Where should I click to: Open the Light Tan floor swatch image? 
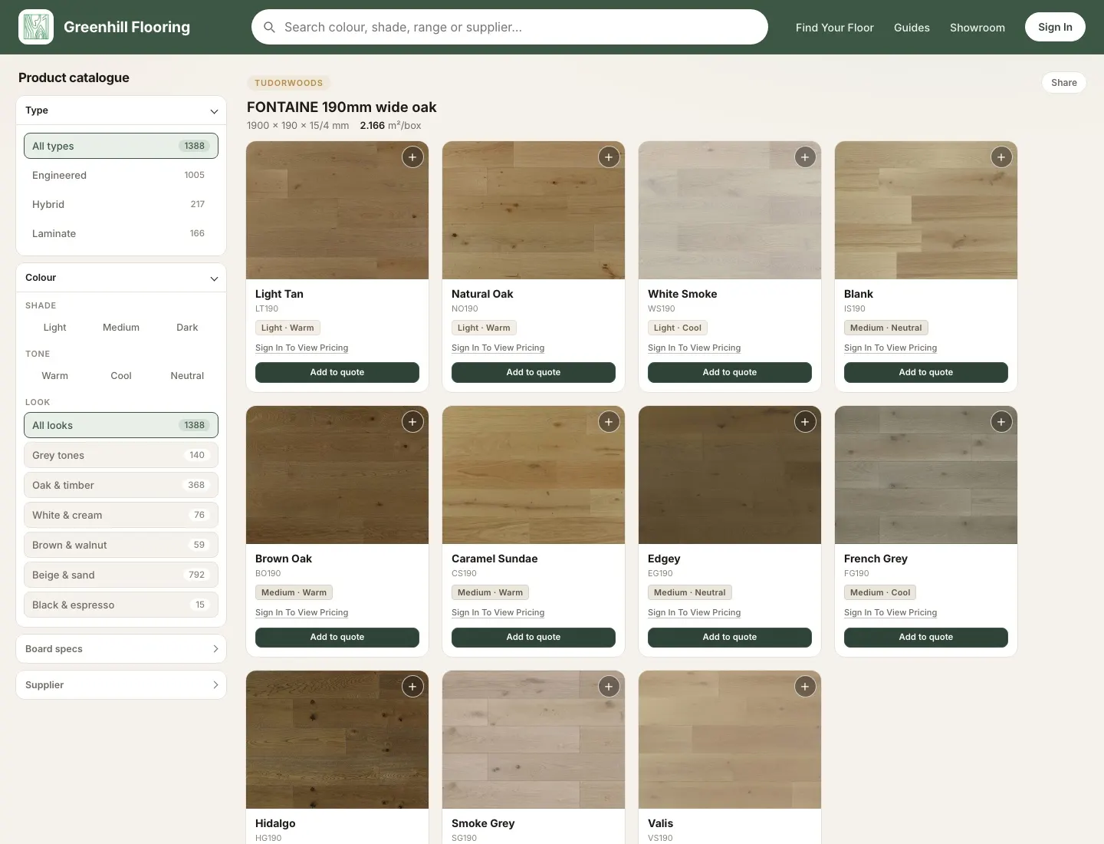click(x=337, y=210)
